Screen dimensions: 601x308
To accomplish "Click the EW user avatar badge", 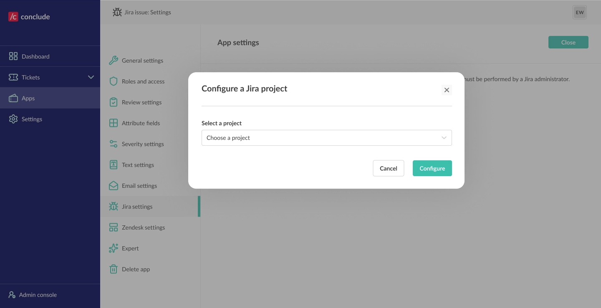I will (x=580, y=12).
